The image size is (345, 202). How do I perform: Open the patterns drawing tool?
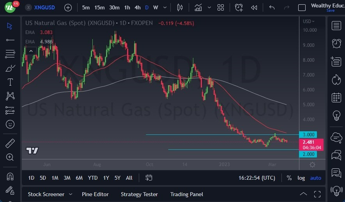tap(10, 96)
